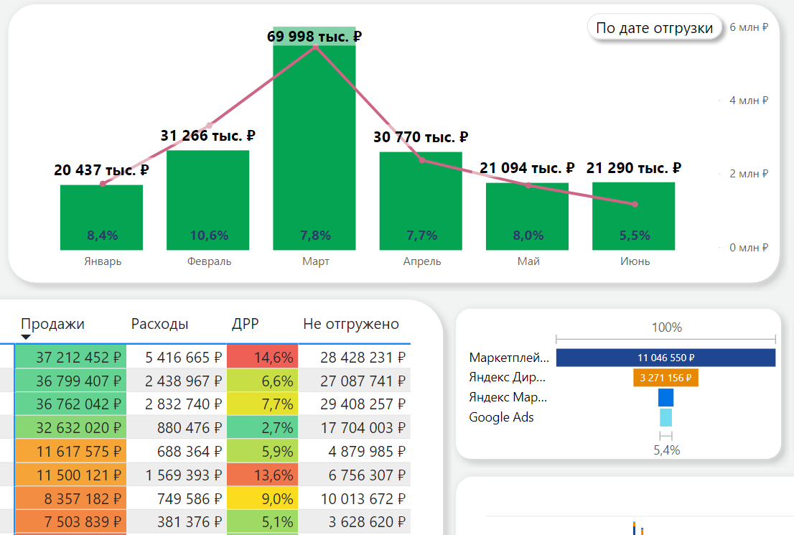Viewport: 794px width, 535px height.
Task: Click the descending sort arrow under Продажи
Action: pos(26,337)
